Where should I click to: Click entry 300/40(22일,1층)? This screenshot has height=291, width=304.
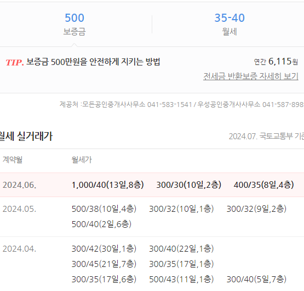tap(181, 248)
